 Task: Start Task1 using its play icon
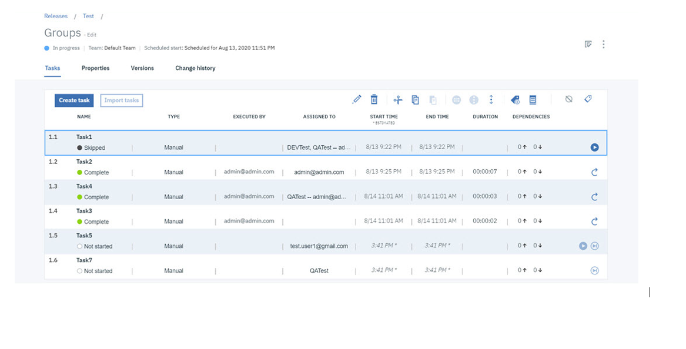594,147
